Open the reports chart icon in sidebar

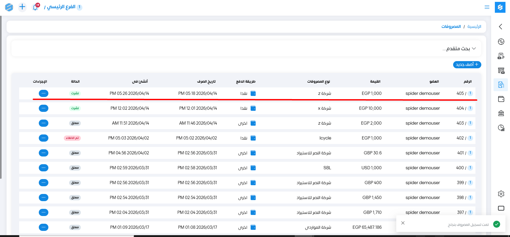point(501,128)
